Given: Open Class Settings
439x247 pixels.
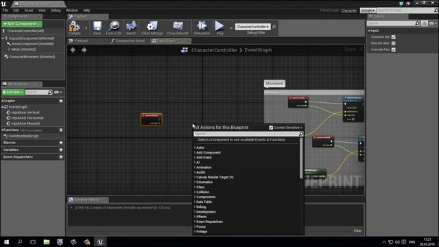Looking at the screenshot, I should (152, 27).
